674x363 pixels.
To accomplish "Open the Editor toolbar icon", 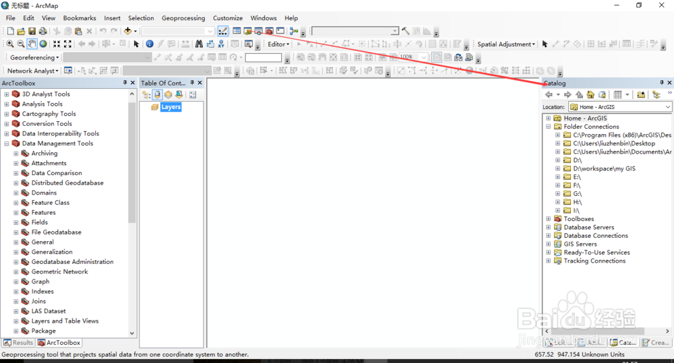I will [222, 31].
